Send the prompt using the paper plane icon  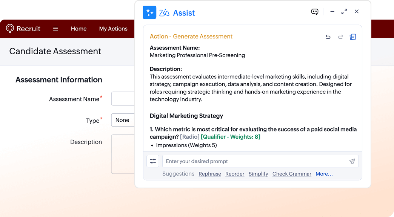point(352,161)
